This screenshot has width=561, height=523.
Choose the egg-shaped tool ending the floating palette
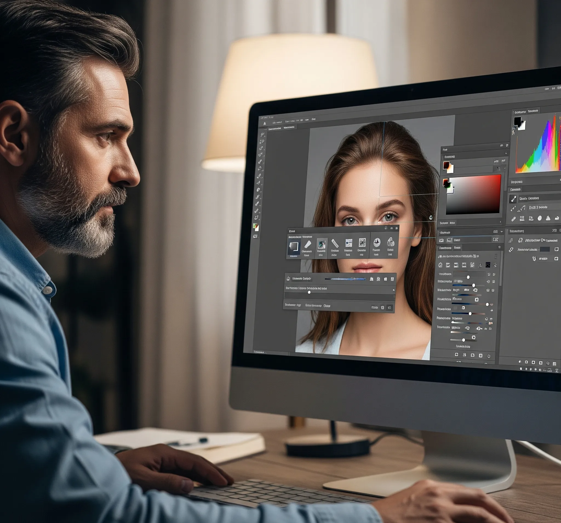click(391, 242)
